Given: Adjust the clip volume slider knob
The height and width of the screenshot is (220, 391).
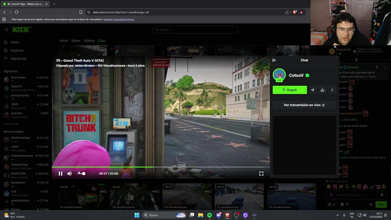Looking at the screenshot, I should coord(83,174).
